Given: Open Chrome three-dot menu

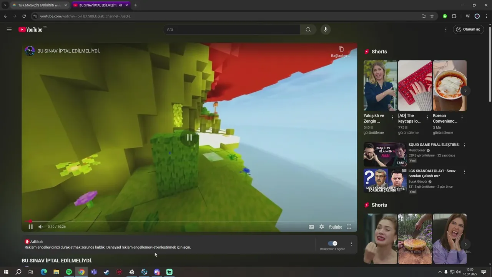Looking at the screenshot, I should click(x=487, y=16).
